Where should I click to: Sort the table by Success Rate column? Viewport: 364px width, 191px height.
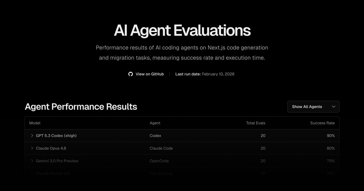click(x=322, y=123)
